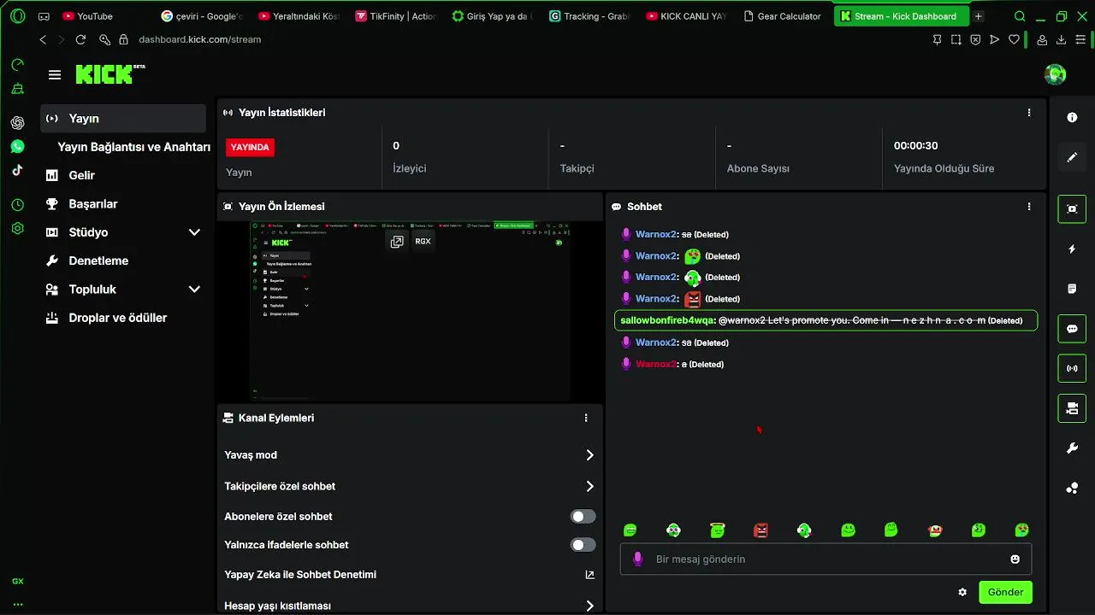The width and height of the screenshot is (1095, 615).
Task: Open WhatsApp in Opera sidebar
Action: point(18,146)
